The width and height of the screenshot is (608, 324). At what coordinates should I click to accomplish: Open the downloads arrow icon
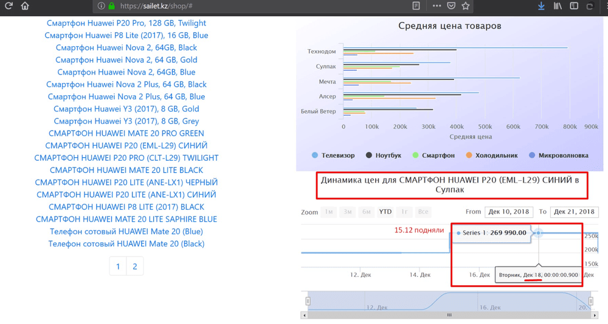point(541,6)
